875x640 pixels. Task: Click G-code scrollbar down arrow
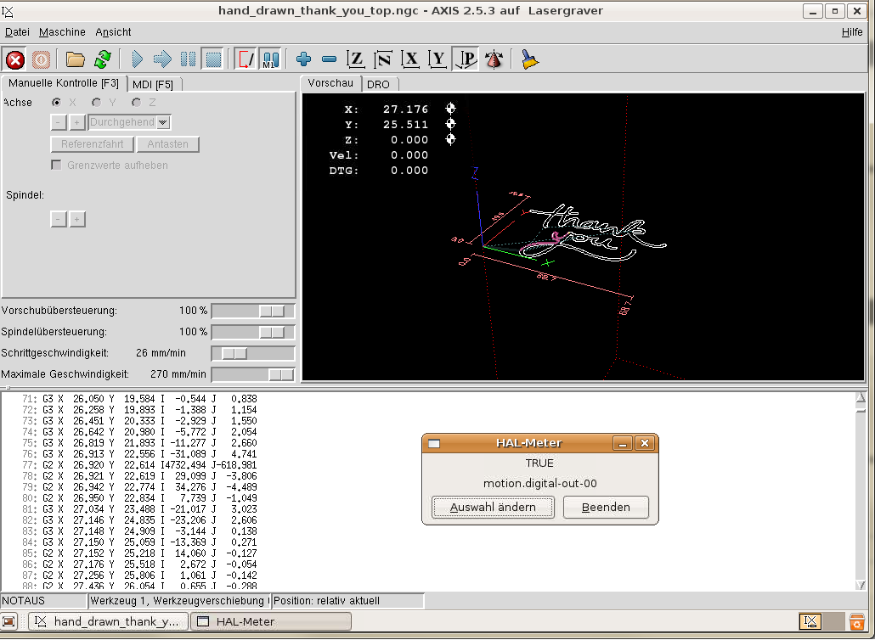(x=861, y=585)
